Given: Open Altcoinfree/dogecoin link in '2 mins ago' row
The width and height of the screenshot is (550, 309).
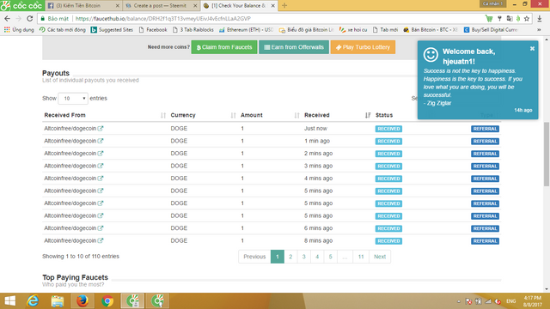Looking at the screenshot, I should 70,154.
